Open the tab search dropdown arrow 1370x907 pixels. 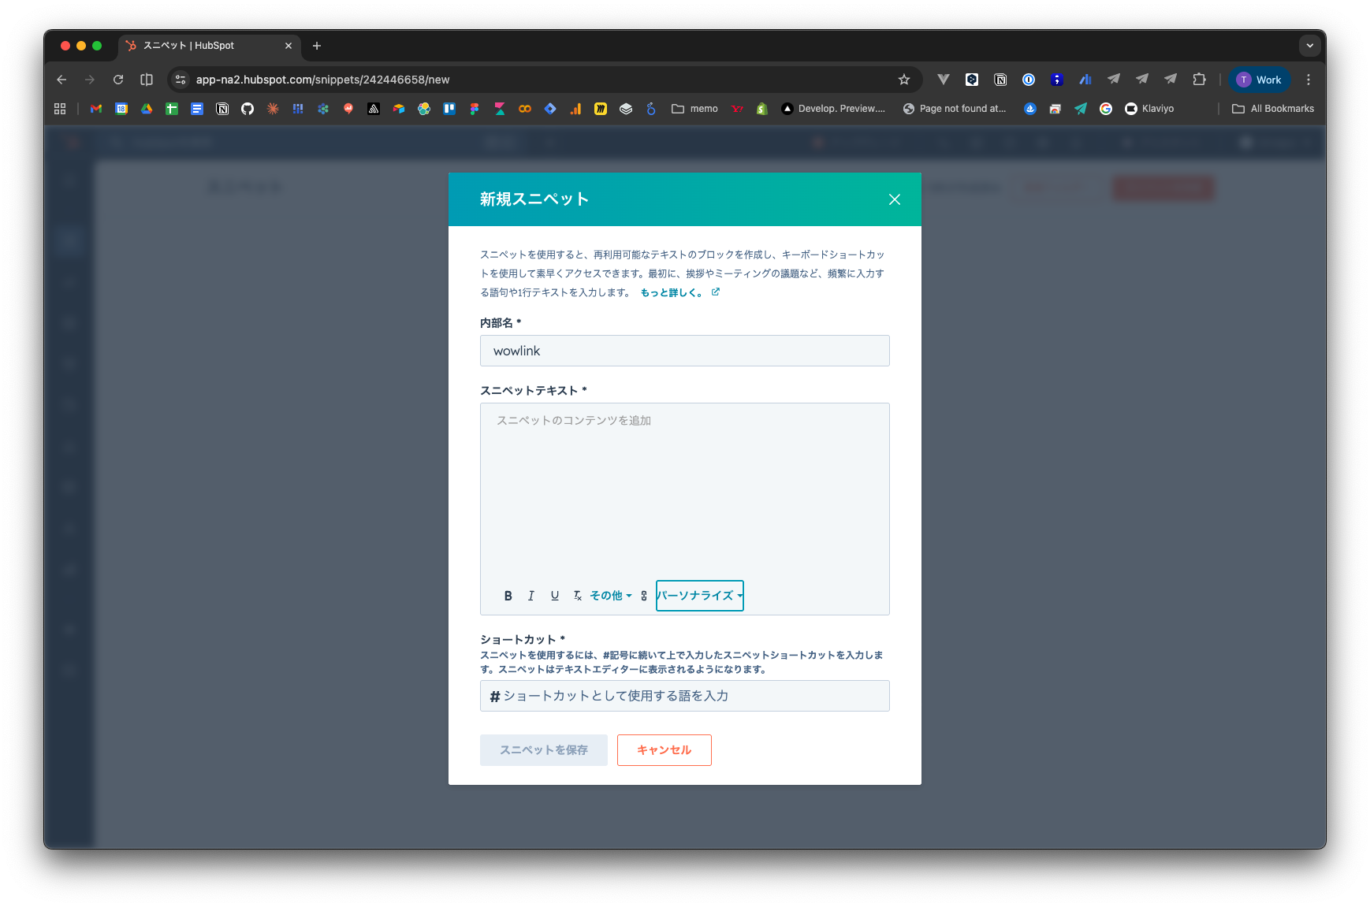[1310, 46]
